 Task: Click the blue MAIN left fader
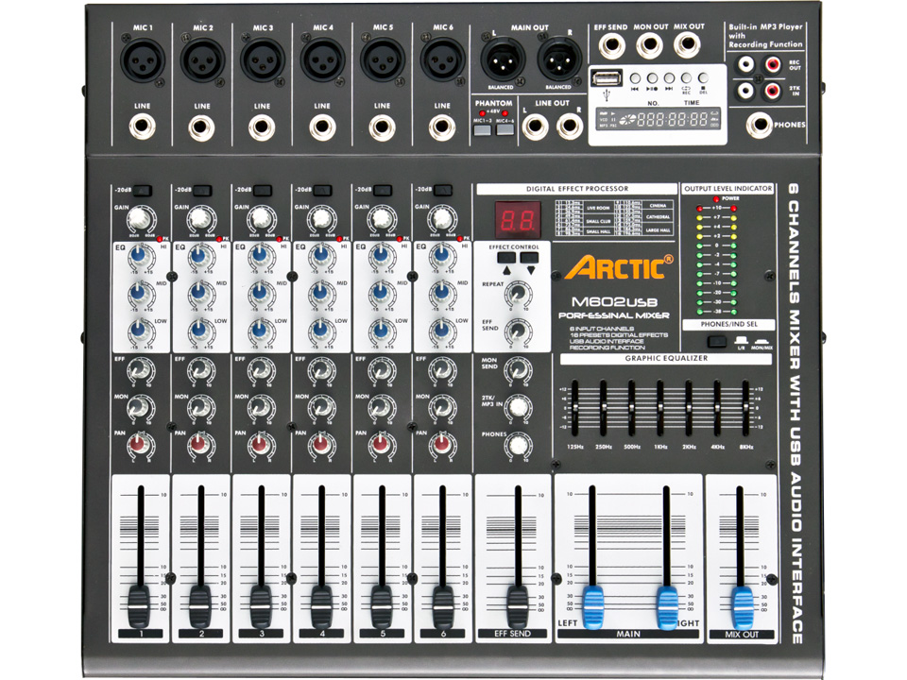[592, 608]
